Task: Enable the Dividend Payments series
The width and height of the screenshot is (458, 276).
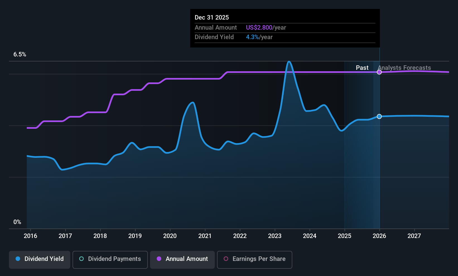Action: (x=110, y=260)
